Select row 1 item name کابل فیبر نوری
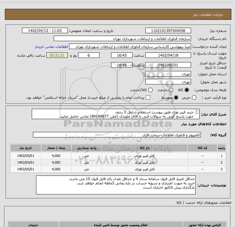 click(x=145, y=156)
